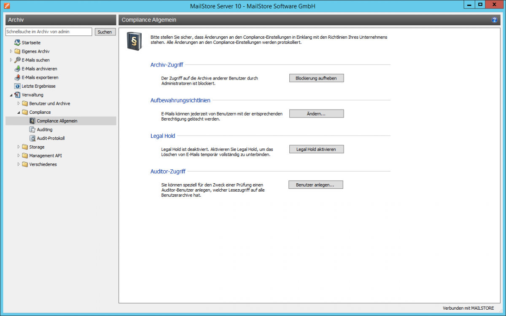Focus the Schnellsuche im Archiv search field
The height and width of the screenshot is (316, 506).
tap(48, 32)
